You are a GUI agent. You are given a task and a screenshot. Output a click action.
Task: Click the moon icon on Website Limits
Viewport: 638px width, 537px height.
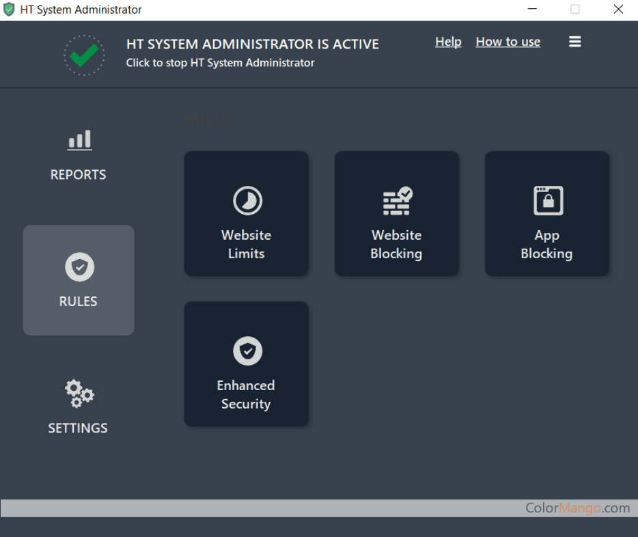[x=246, y=200]
